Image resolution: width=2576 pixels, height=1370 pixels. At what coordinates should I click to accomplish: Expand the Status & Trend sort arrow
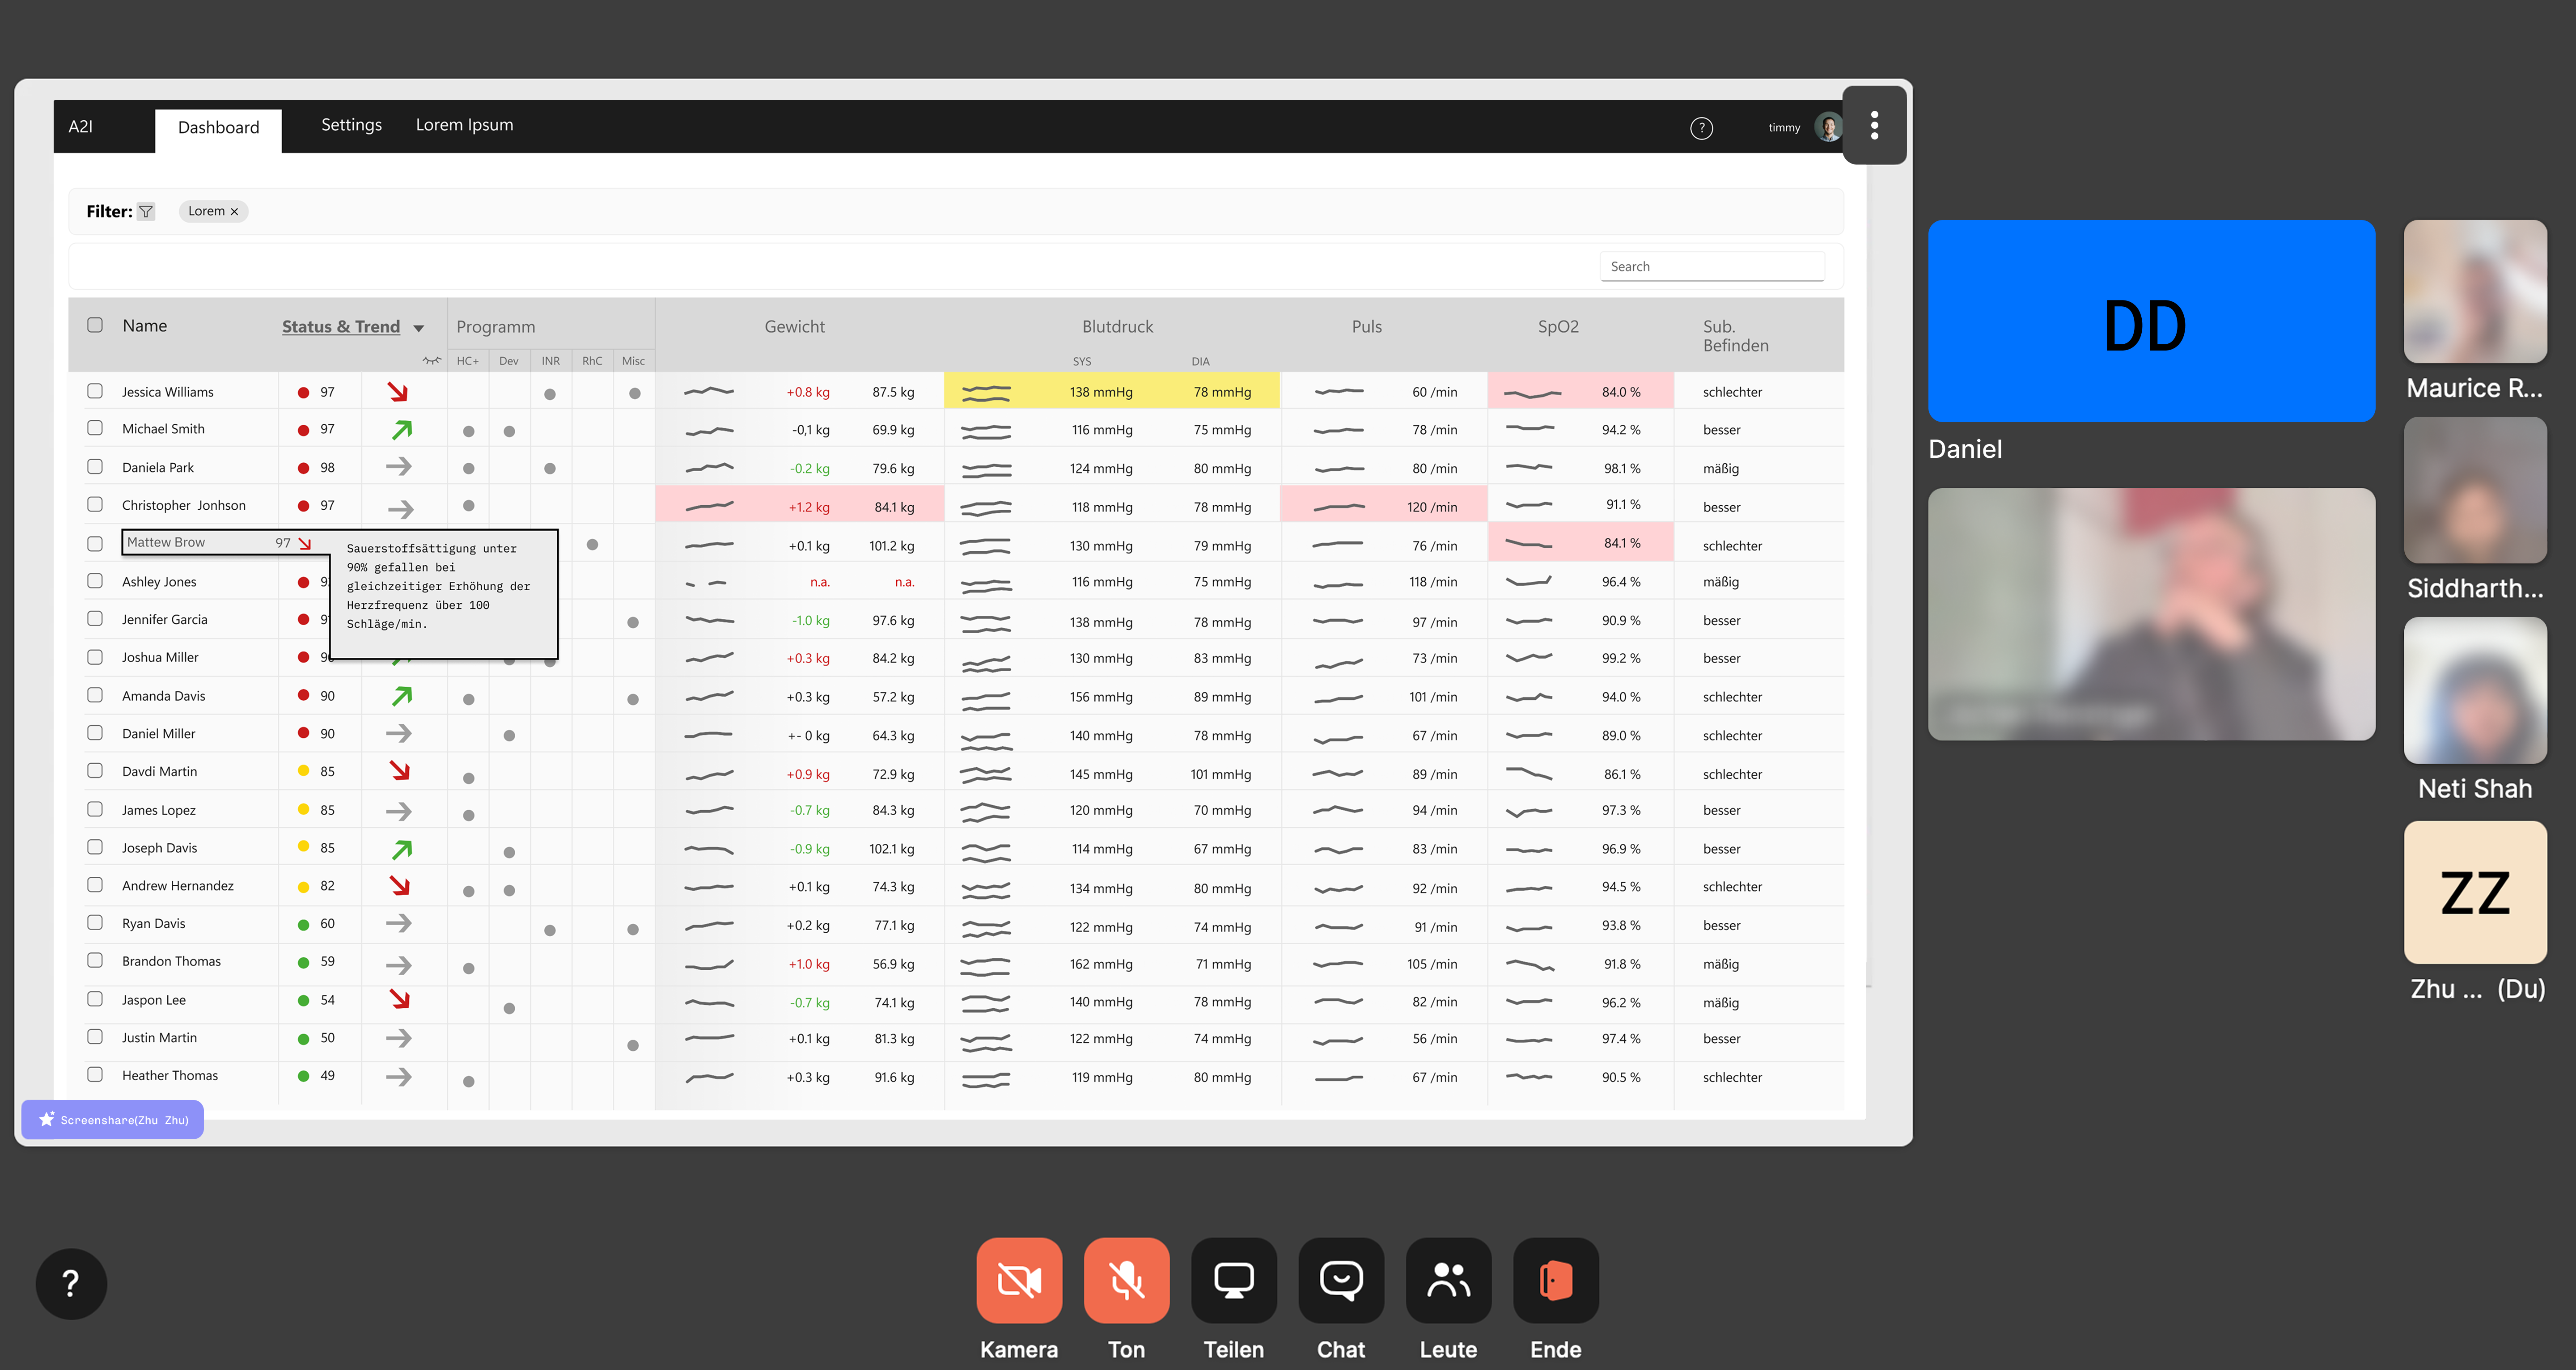click(x=419, y=328)
